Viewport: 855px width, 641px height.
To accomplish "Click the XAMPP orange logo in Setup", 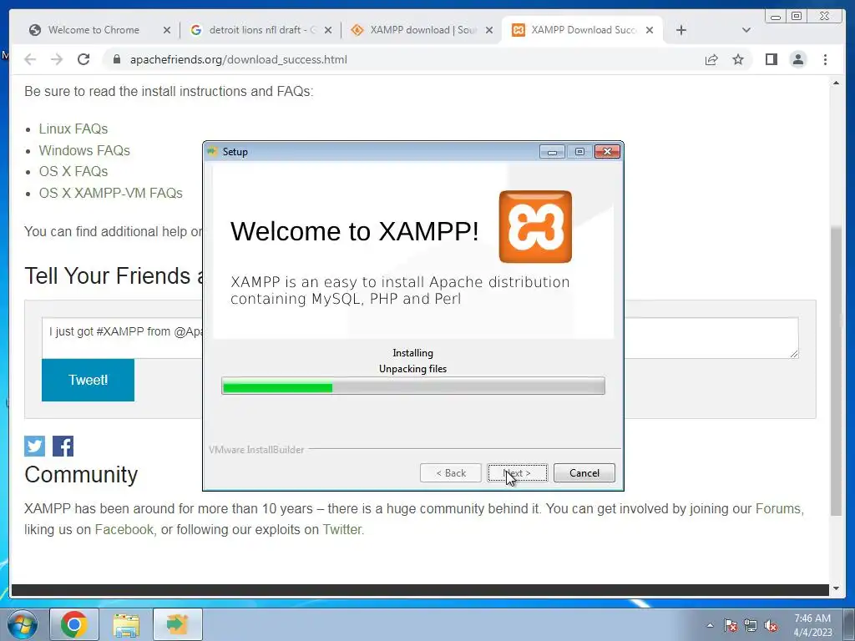I will tap(535, 227).
